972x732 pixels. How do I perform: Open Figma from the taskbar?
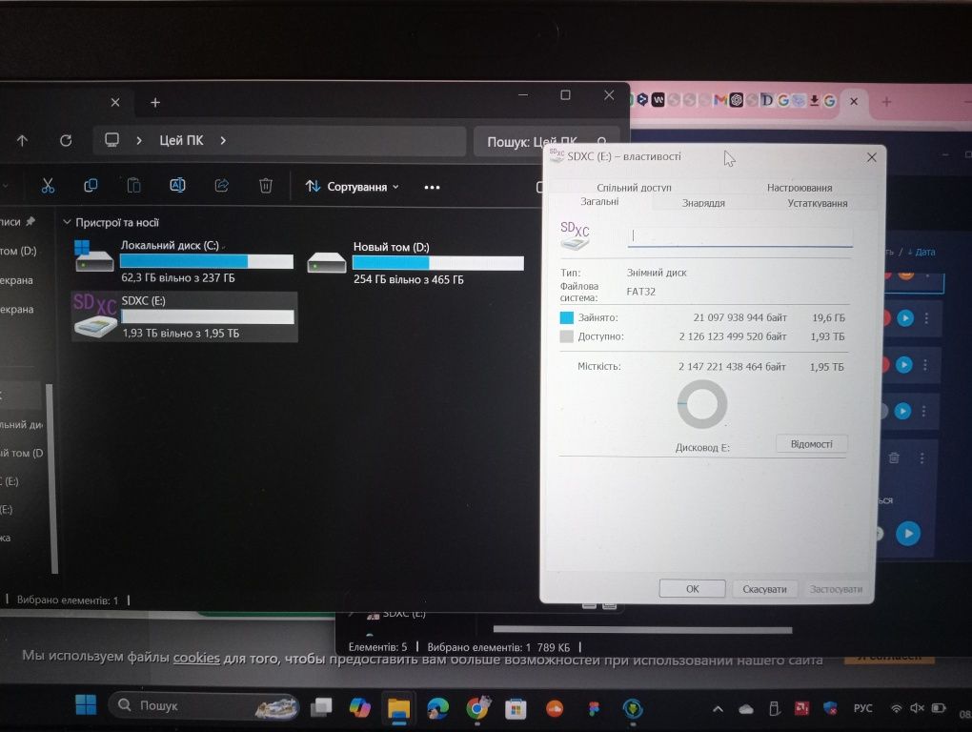pos(594,708)
